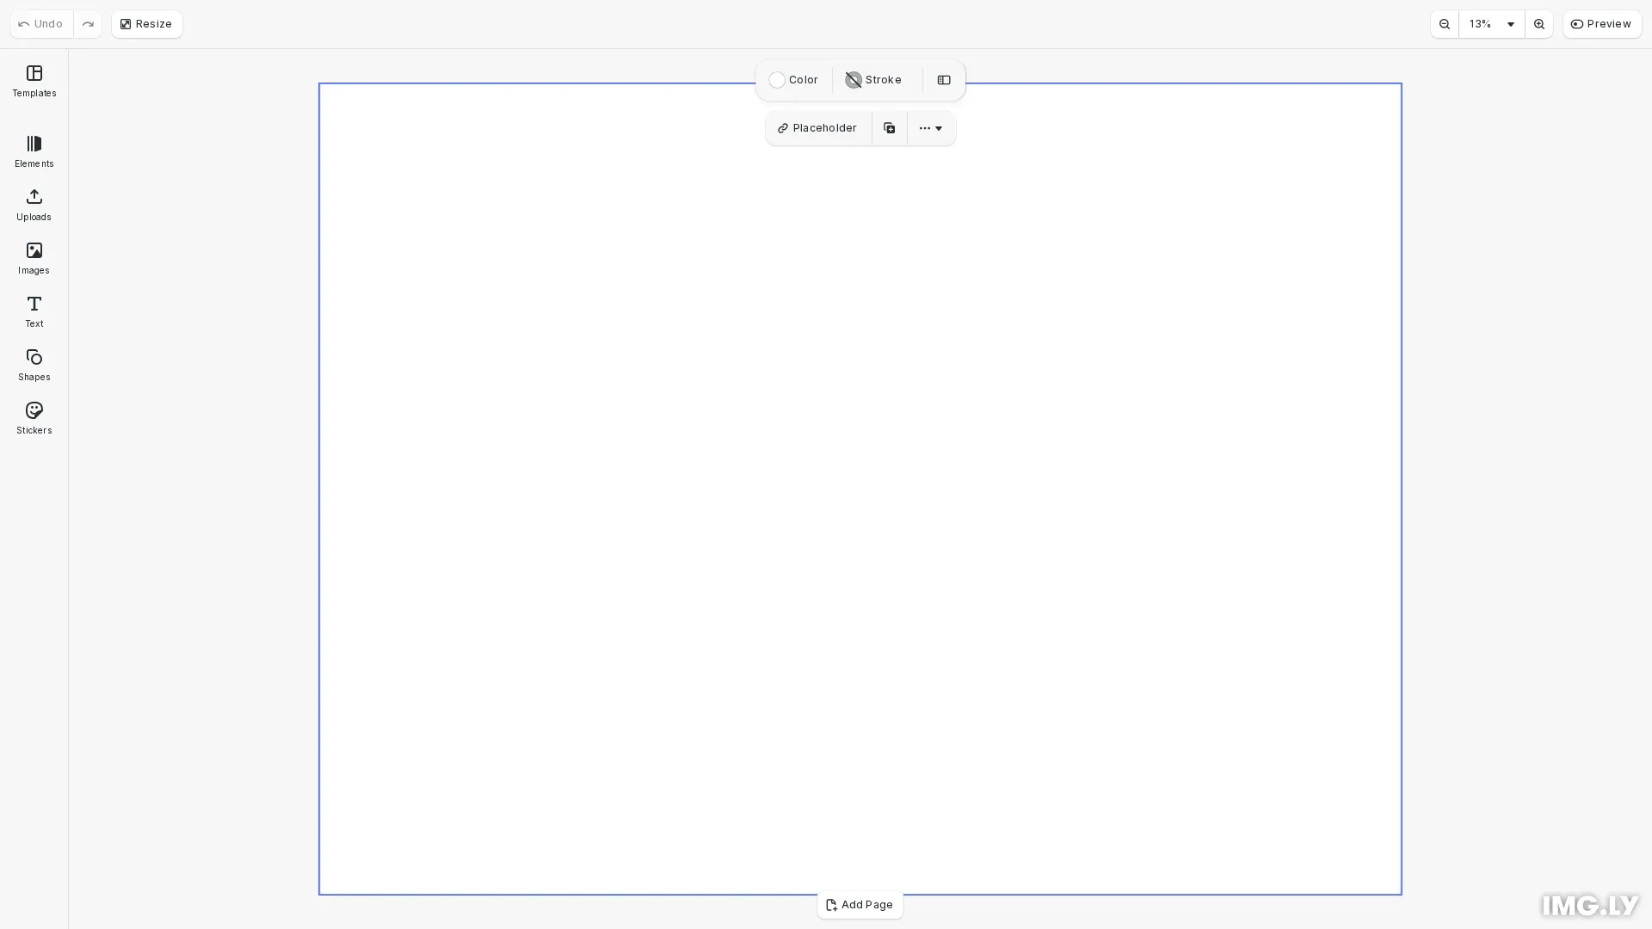Viewport: 1652px width, 929px height.
Task: Open the Templates panel
Action: coord(34,81)
